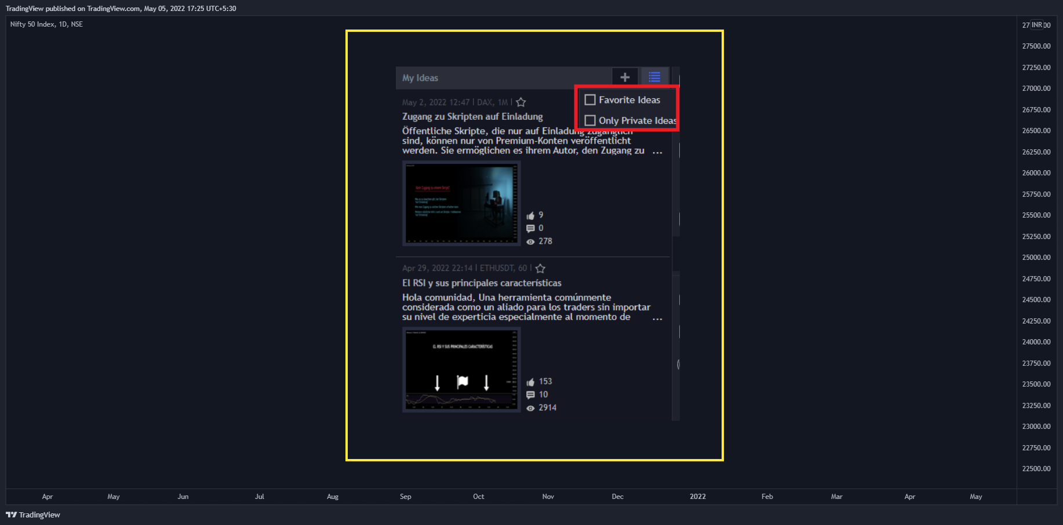Click the date Apr 29, 2022 22:14
Screen dimensions: 1063x525
coord(438,269)
